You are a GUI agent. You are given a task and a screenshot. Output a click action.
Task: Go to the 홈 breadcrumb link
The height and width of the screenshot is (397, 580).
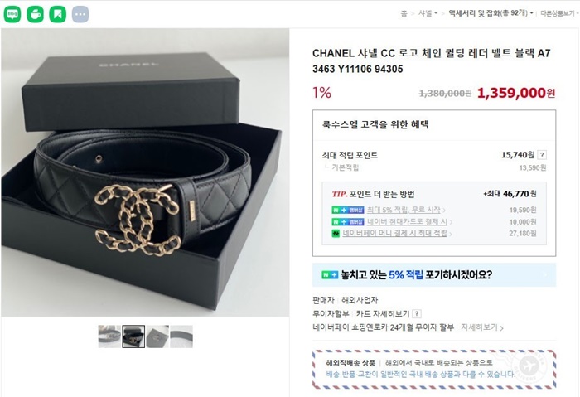tap(404, 13)
